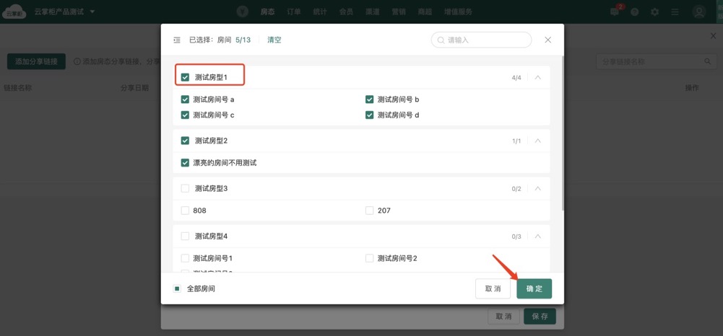Collapse the 测试房型2 group chevron
Screen dimensions: 723x336
(x=537, y=141)
